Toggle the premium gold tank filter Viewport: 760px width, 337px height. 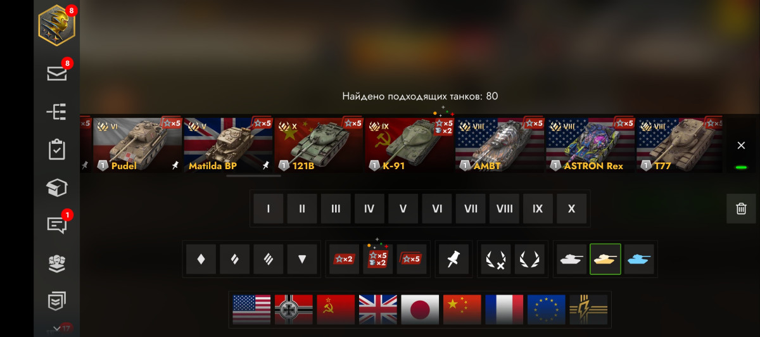[605, 259]
